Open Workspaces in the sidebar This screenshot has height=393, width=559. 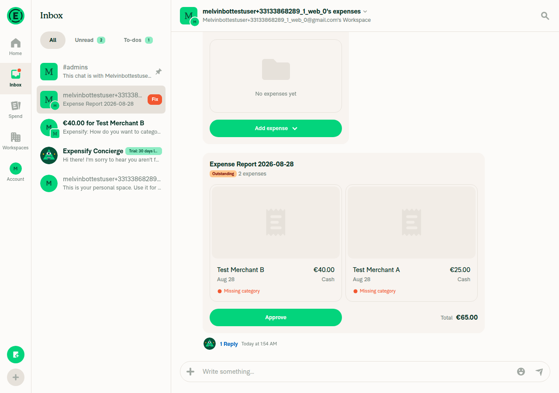point(16,141)
